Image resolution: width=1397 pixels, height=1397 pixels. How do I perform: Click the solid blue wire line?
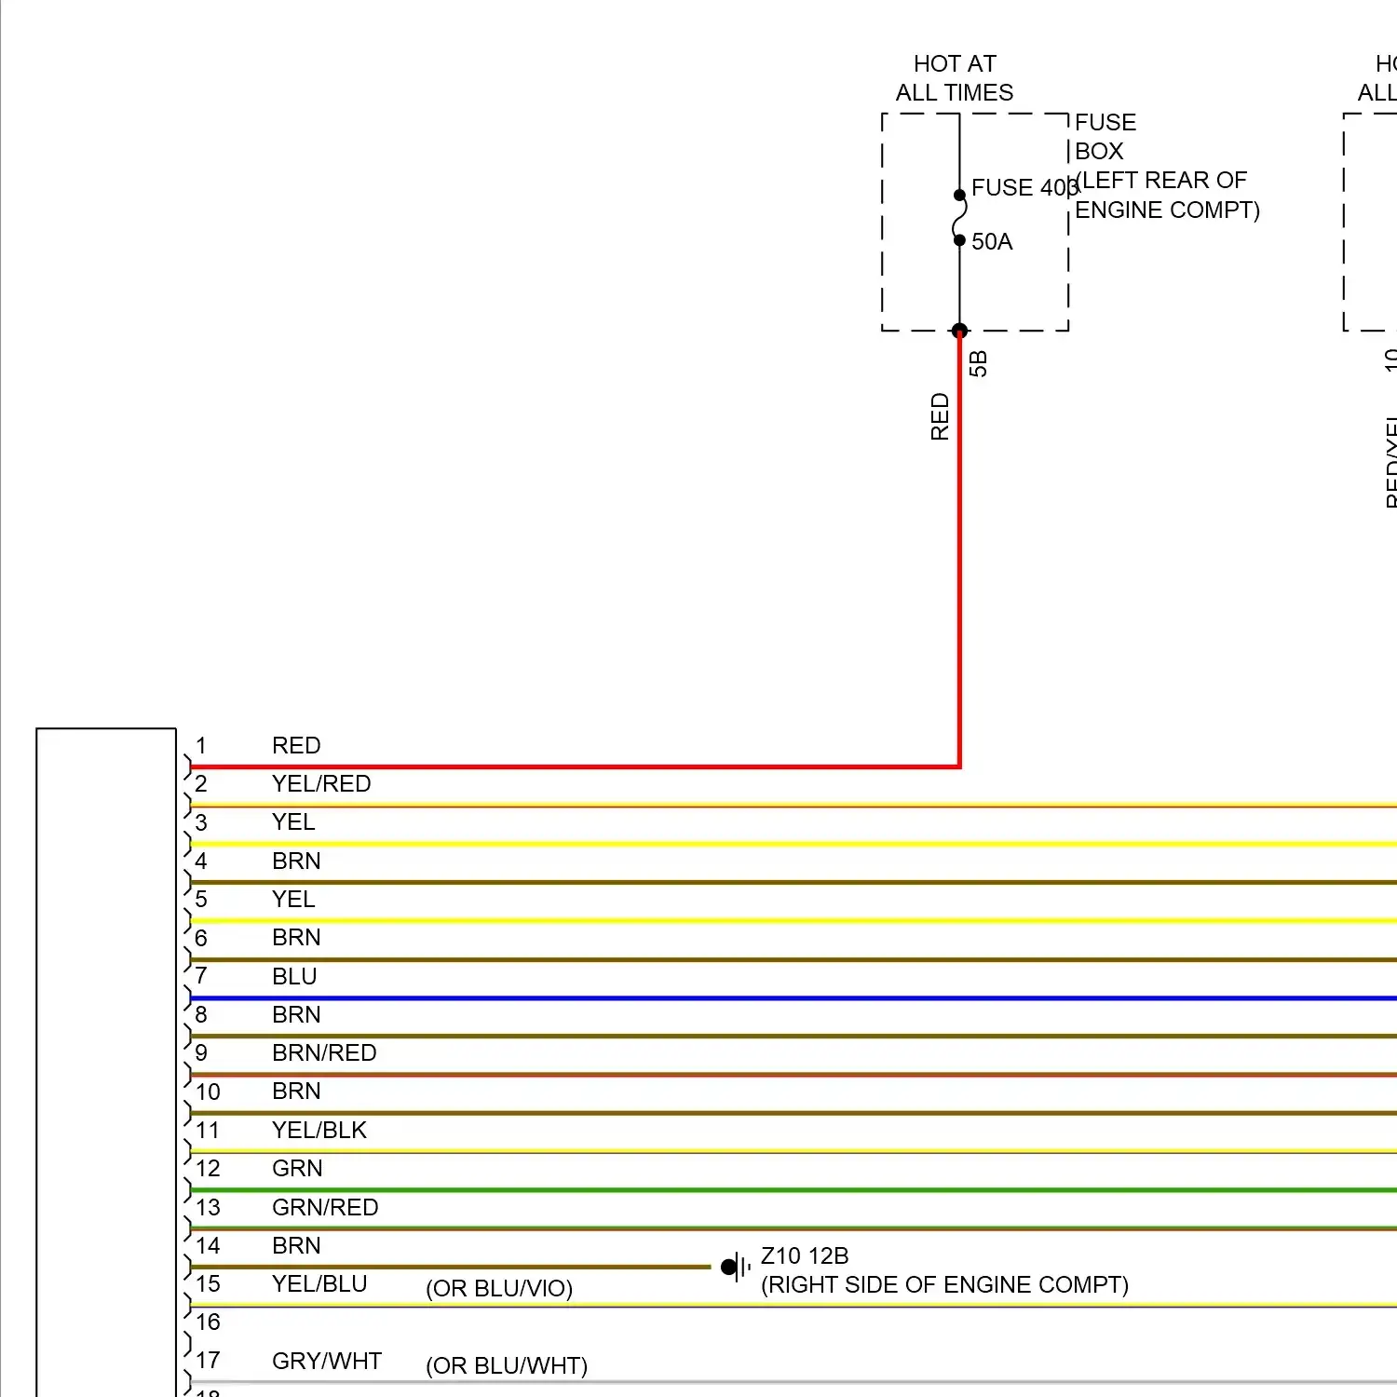click(793, 998)
